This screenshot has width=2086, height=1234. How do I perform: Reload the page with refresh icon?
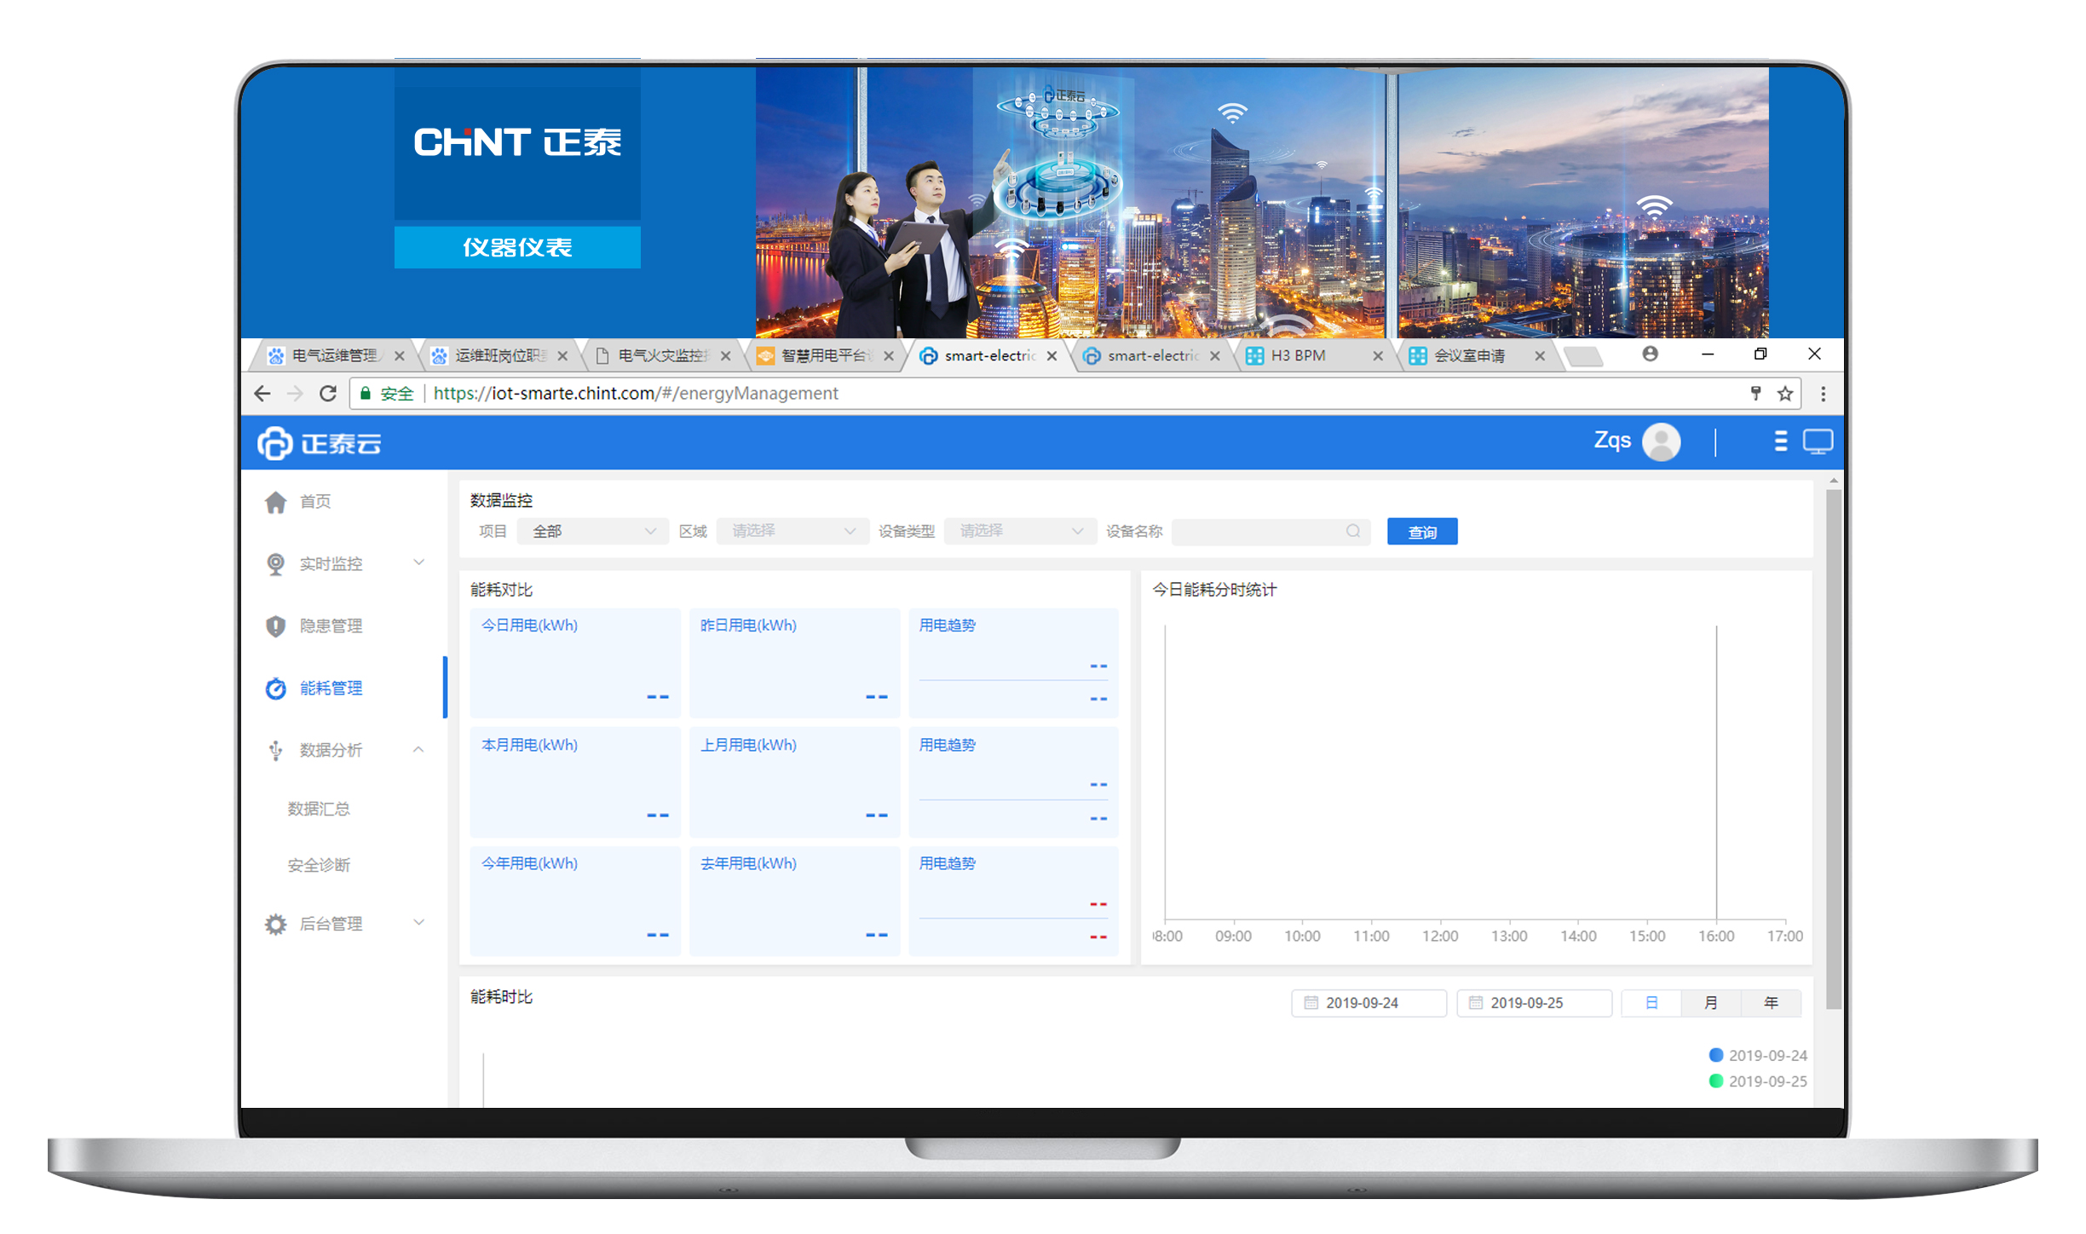coord(328,394)
